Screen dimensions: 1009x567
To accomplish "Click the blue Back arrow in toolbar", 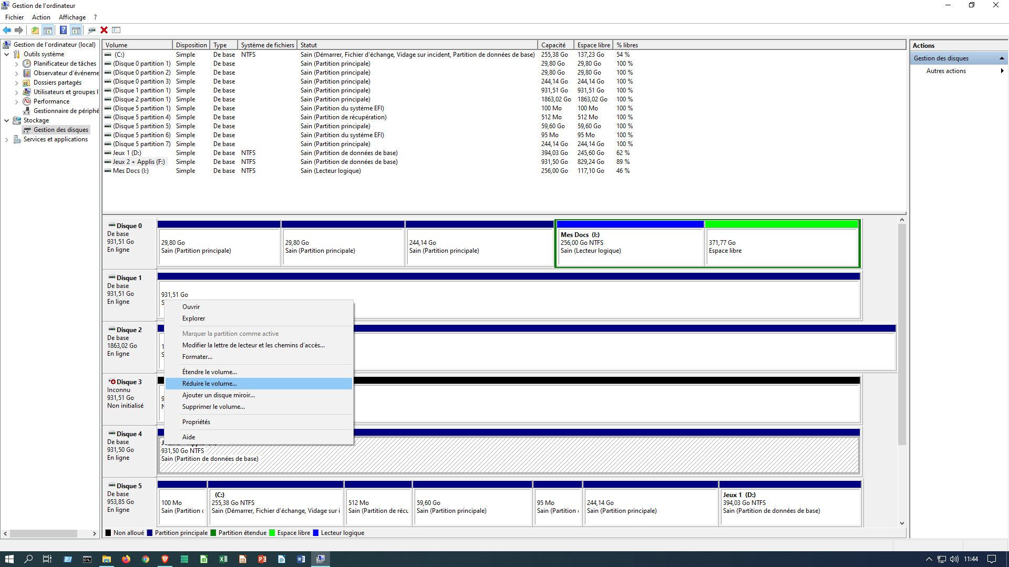I will pyautogui.click(x=7, y=30).
